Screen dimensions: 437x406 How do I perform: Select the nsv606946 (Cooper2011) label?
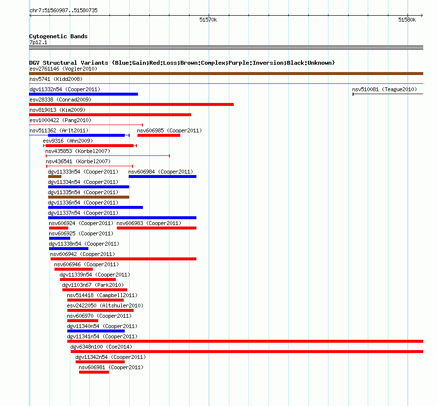[x=86, y=264]
